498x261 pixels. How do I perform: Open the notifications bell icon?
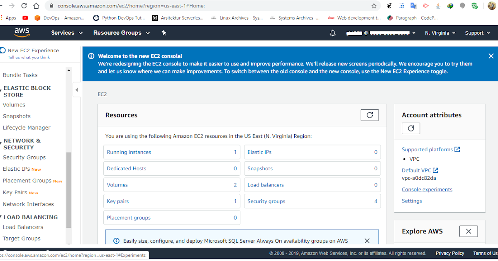332,32
